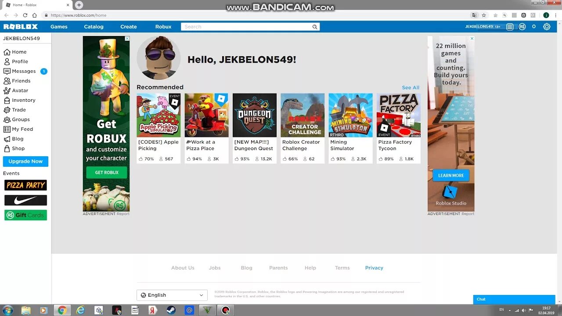Open the Robux menu
Screen dimensions: 562x316
pos(163,27)
